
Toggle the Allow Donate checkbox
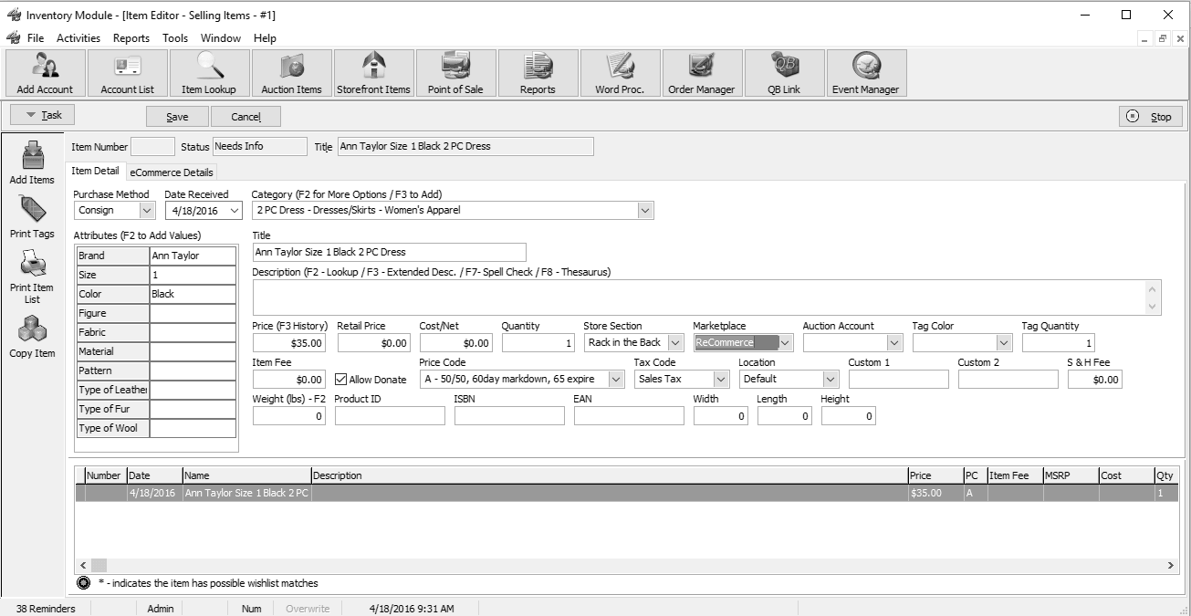click(x=341, y=379)
